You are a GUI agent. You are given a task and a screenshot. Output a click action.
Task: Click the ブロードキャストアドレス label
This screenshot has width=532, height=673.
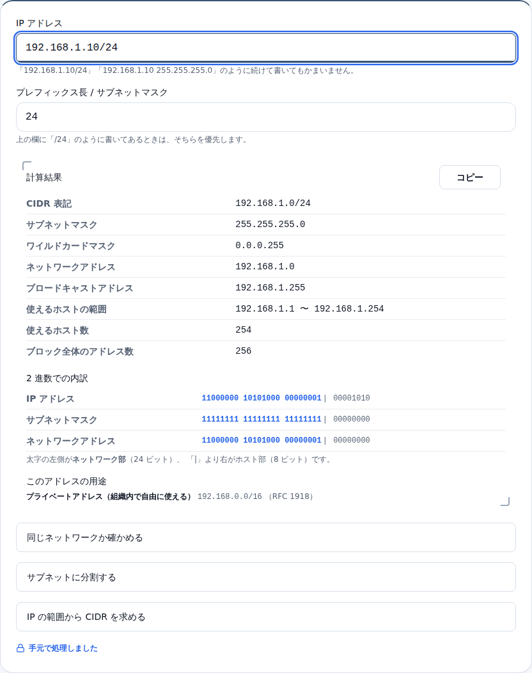80,288
